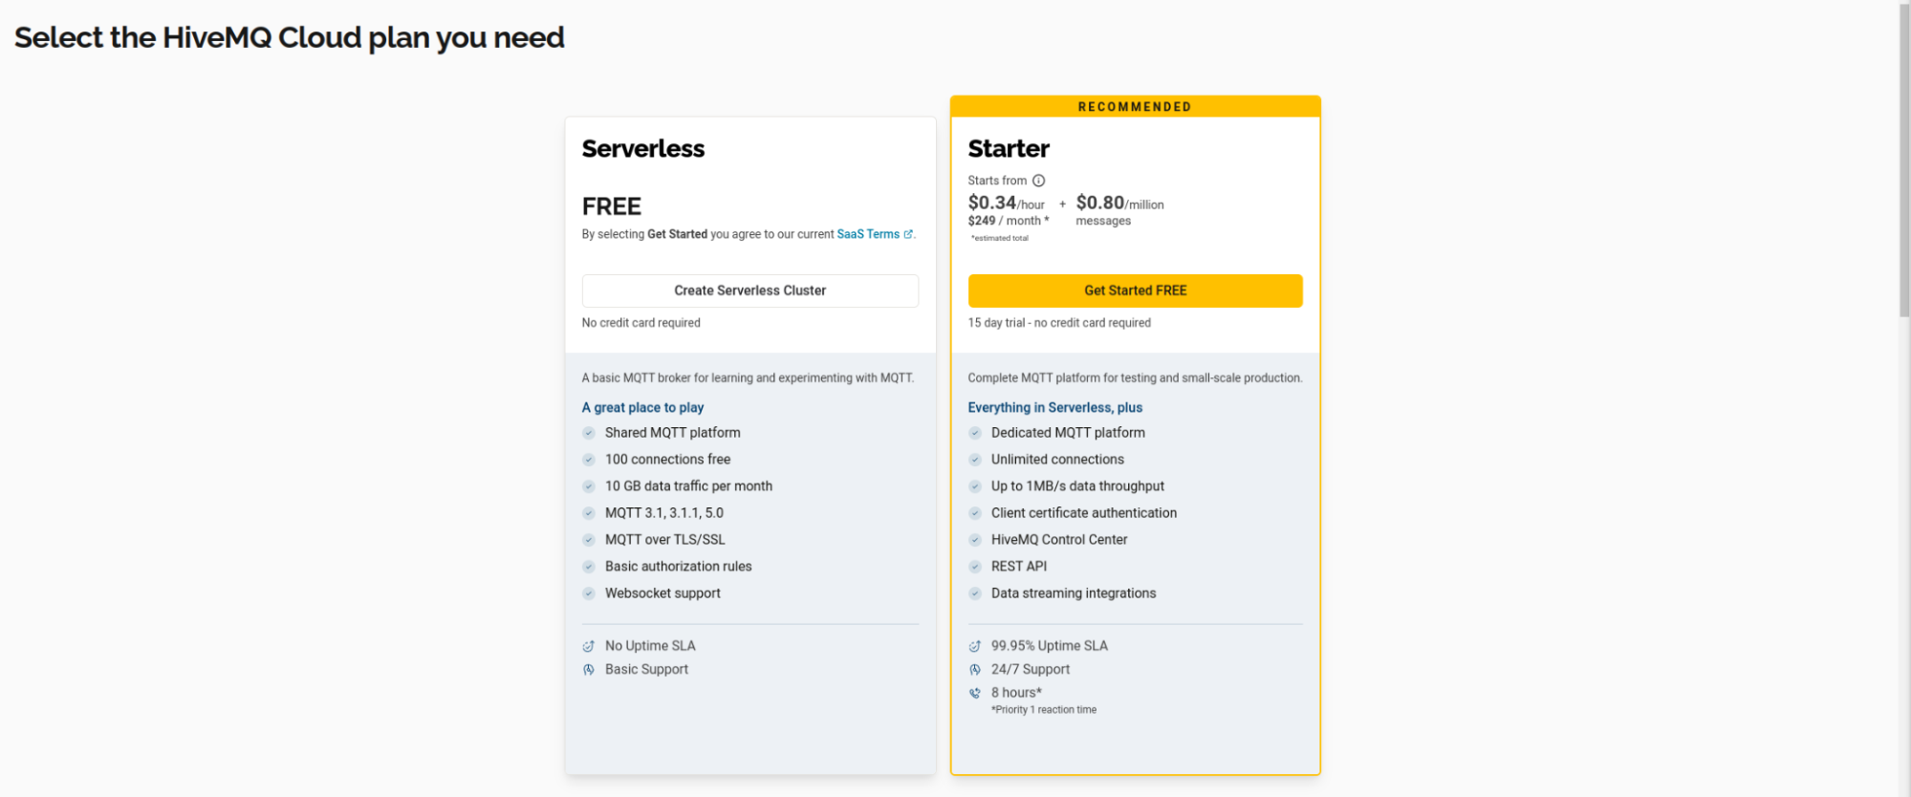Click checkmark icon beside Websocket support

point(589,593)
